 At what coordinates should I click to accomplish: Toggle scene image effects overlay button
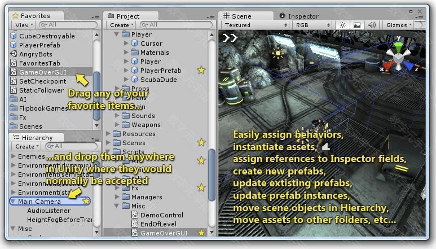point(356,25)
